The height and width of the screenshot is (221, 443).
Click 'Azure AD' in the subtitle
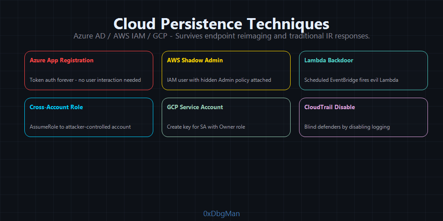(90, 36)
